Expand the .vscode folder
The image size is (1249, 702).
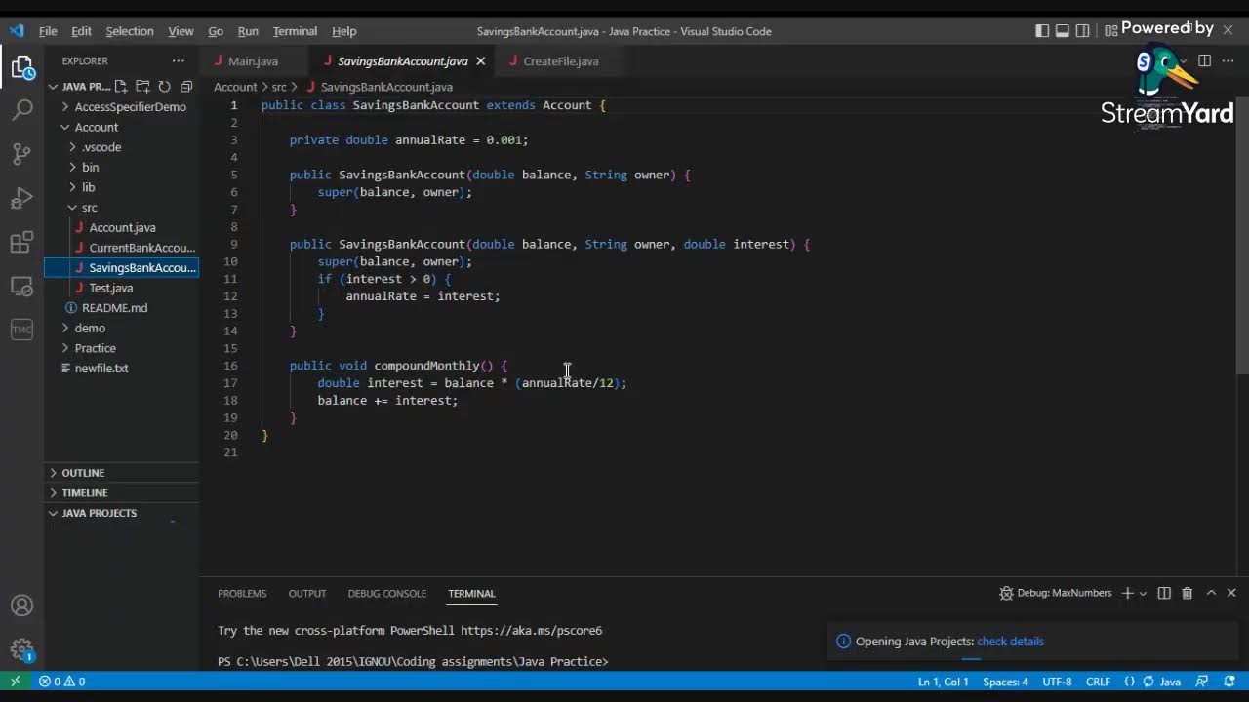coord(121,147)
